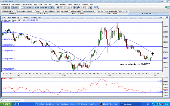Image resolution: width=170 pixels, height=106 pixels.
Task: Launch Internet Explorer quick launch icon
Action: tap(16, 104)
